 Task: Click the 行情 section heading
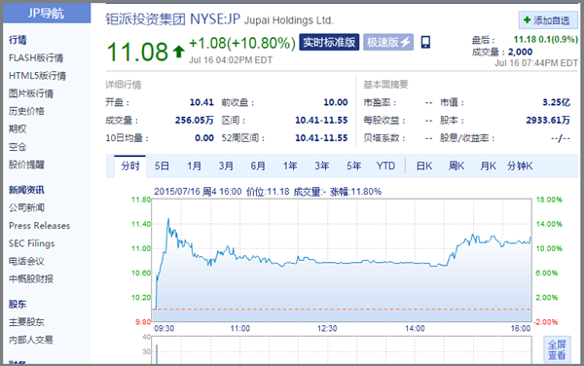point(18,40)
